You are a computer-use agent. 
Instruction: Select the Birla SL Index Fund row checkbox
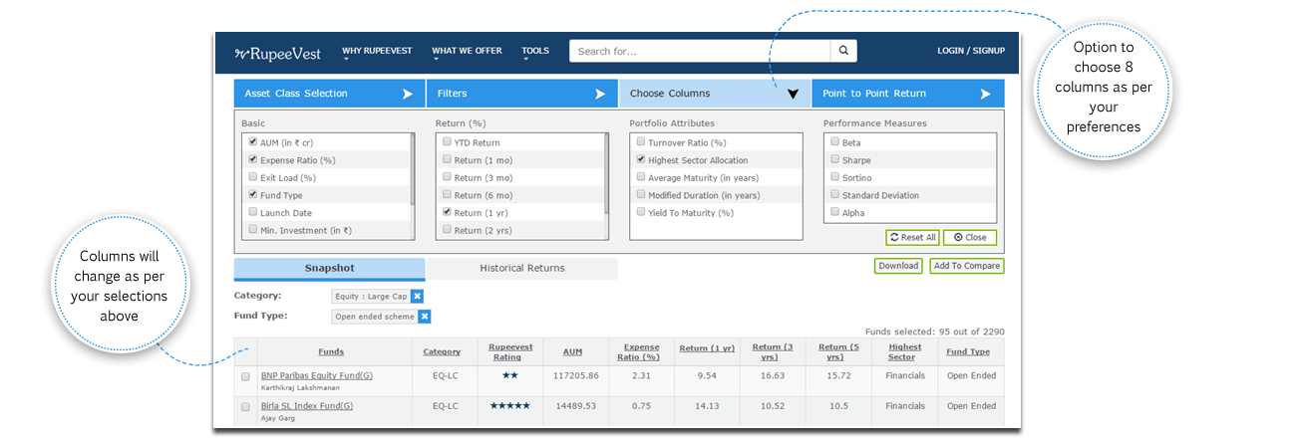[245, 407]
